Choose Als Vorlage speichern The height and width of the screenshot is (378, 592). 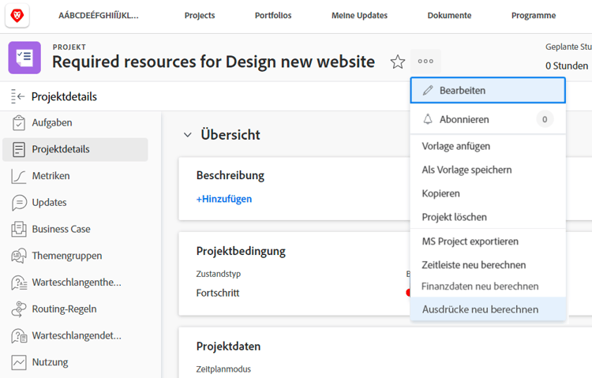pyautogui.click(x=488, y=170)
